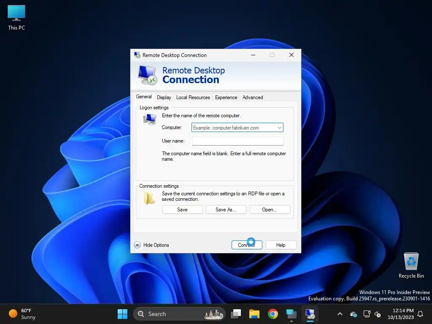432x324 pixels.
Task: Launch File Explorer from the taskbar
Action: 254,314
